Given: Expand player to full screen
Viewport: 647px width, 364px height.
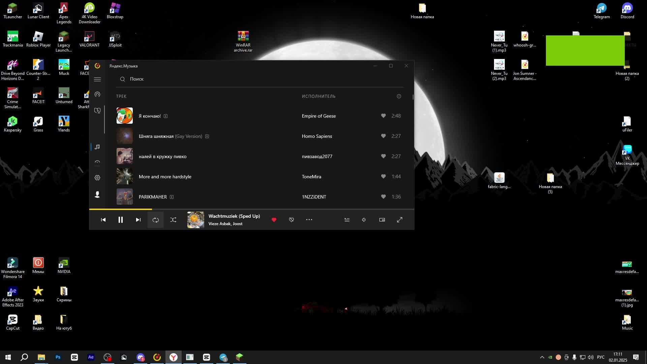Looking at the screenshot, I should [x=400, y=220].
